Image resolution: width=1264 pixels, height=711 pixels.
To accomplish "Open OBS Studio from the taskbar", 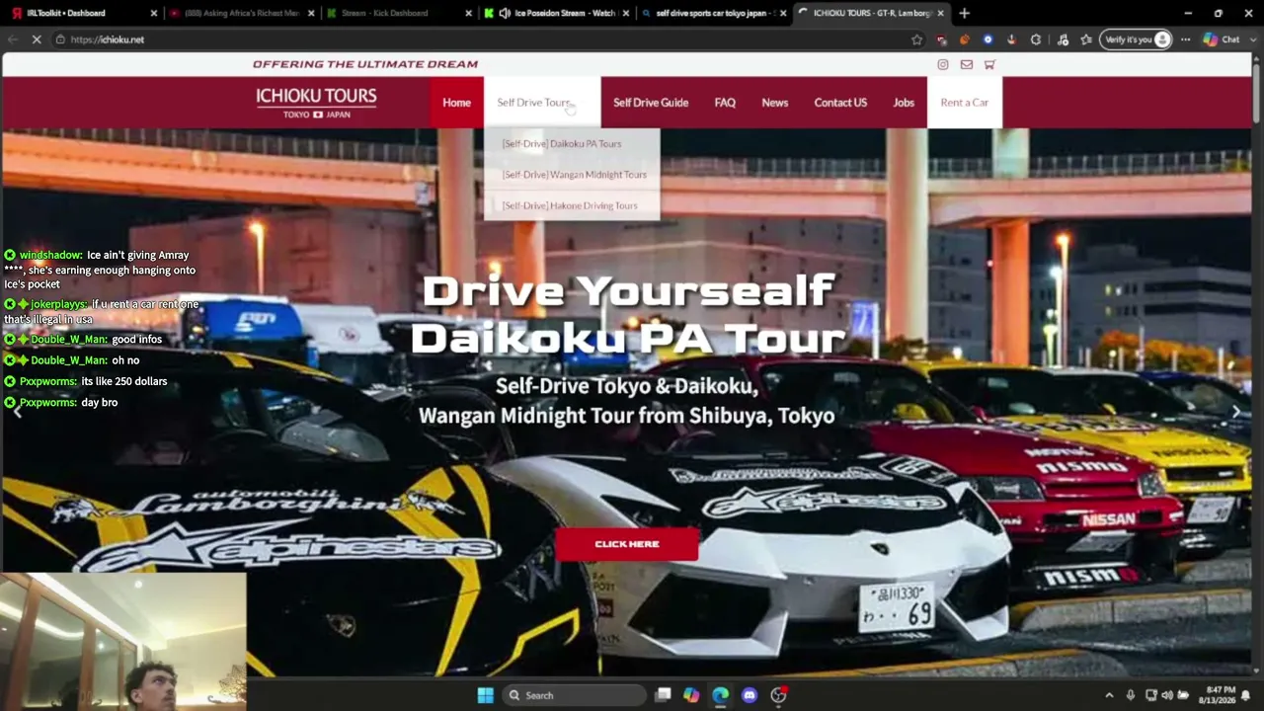I will click(778, 695).
